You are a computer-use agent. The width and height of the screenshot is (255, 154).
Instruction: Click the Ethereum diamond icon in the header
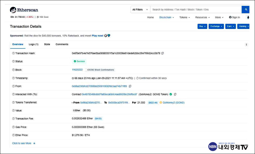[x=248, y=17]
